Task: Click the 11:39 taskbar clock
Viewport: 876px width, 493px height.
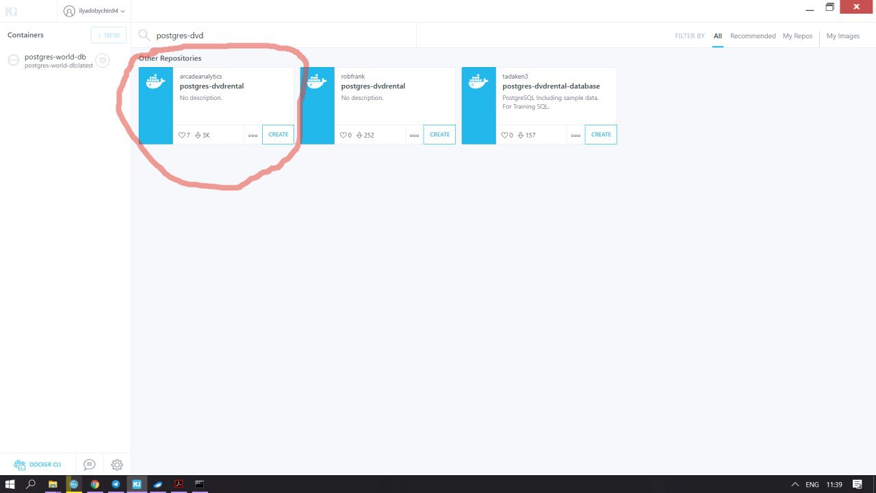Action: point(834,484)
